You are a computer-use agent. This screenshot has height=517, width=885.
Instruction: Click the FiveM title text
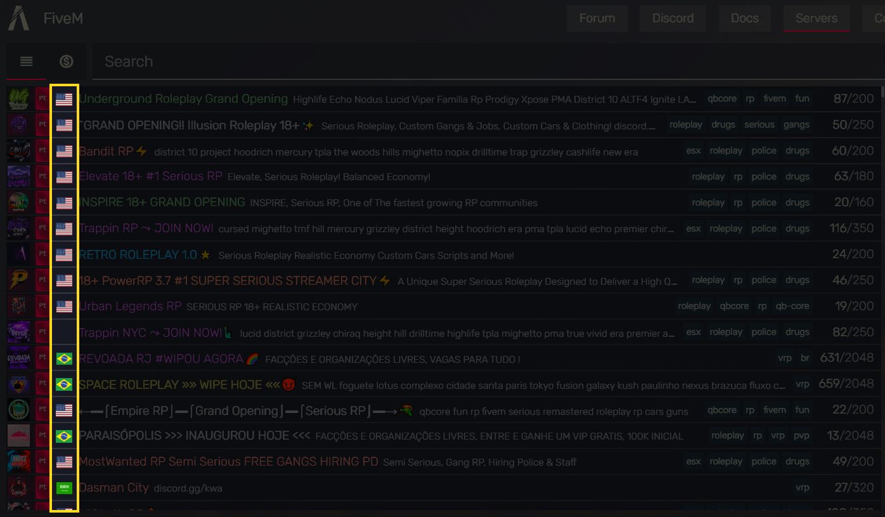[63, 18]
